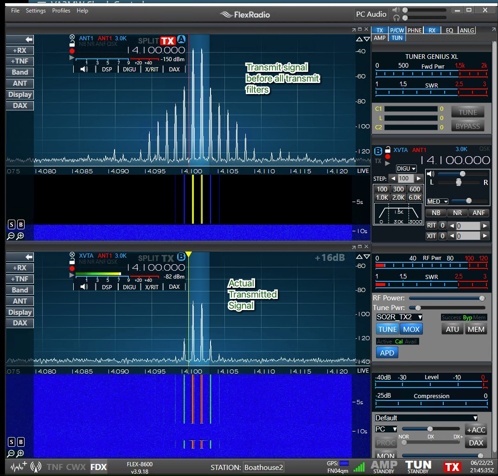
Task: Open the Settings menu
Action: pos(36,11)
